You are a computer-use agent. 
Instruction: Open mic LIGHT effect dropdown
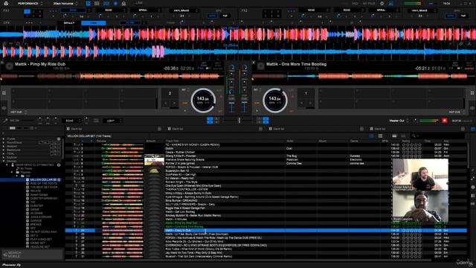112,121
